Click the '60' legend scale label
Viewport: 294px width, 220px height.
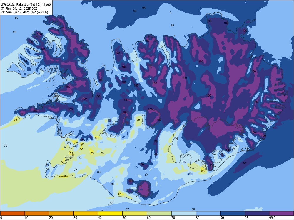pyautogui.click(x=149, y=218)
